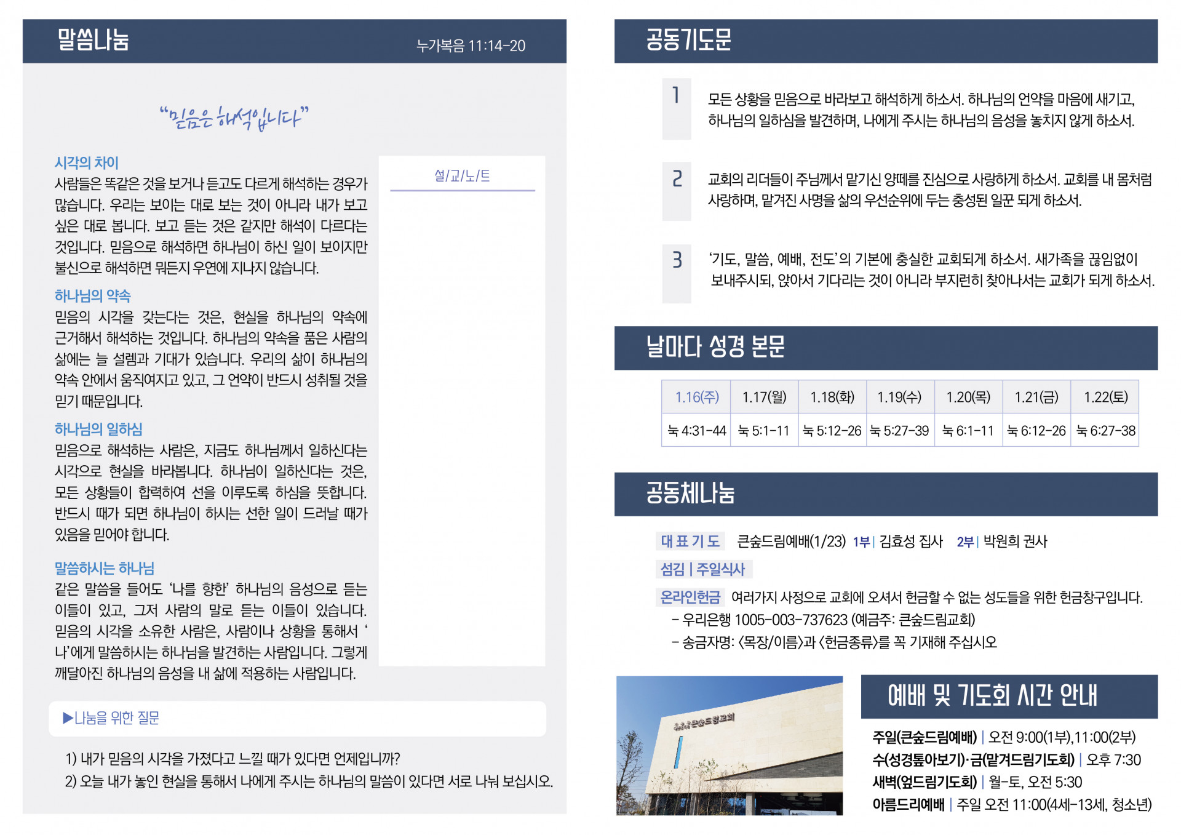Click the 눅 6:27-38 reading cell

[1105, 430]
